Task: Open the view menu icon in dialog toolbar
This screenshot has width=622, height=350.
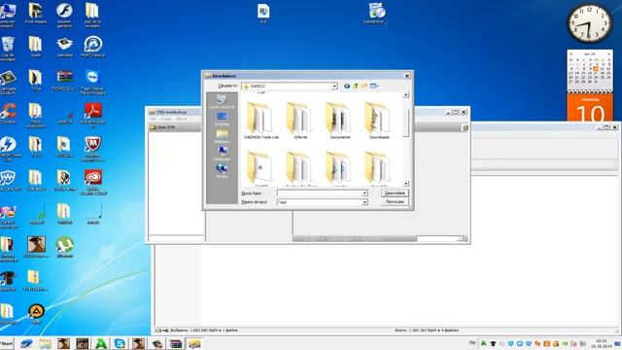Action: tap(374, 87)
